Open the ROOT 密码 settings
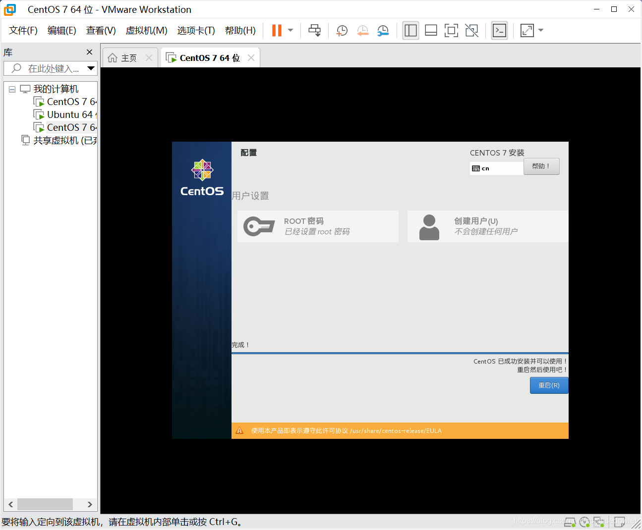This screenshot has height=530, width=642. click(x=318, y=226)
